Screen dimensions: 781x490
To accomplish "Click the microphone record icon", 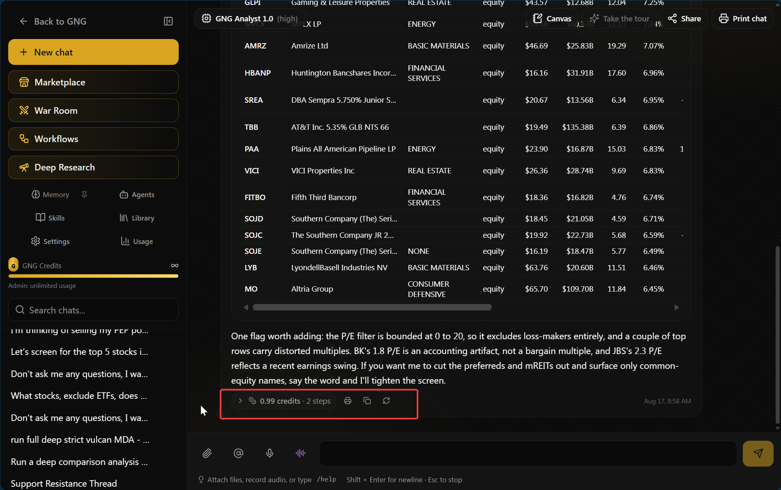I will click(x=270, y=453).
